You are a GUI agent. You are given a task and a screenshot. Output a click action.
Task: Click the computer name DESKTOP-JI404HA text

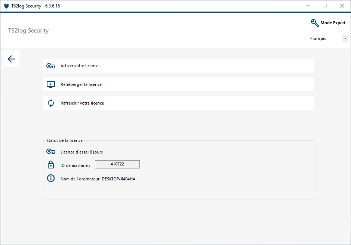click(x=118, y=179)
